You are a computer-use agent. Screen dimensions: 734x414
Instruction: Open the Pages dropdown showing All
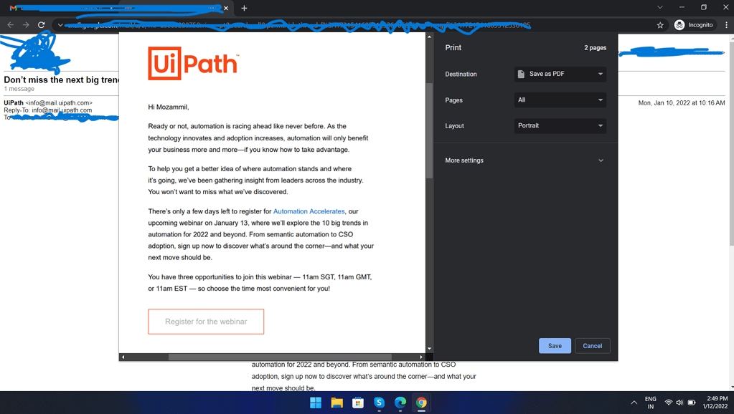tap(560, 100)
